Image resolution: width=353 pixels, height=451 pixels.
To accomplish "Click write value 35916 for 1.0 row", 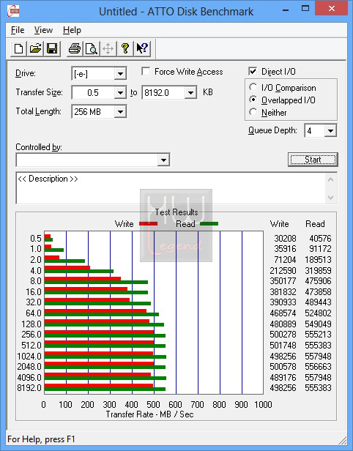I will point(285,249).
